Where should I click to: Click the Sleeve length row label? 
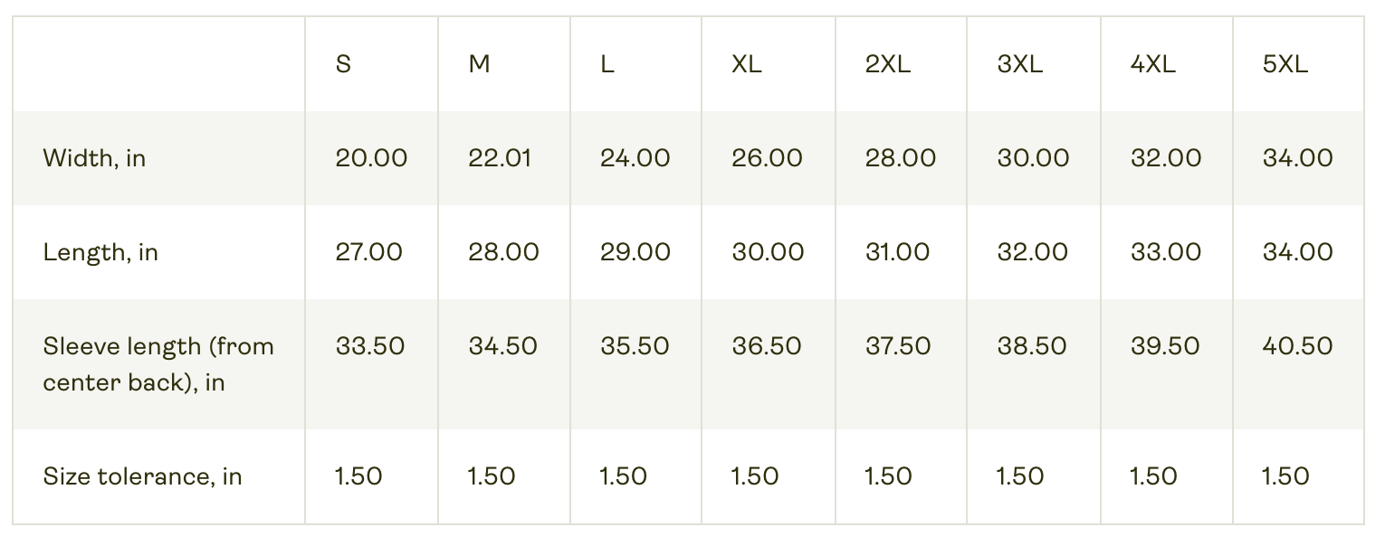pyautogui.click(x=158, y=364)
